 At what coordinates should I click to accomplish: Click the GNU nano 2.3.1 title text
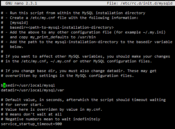click(21, 3)
